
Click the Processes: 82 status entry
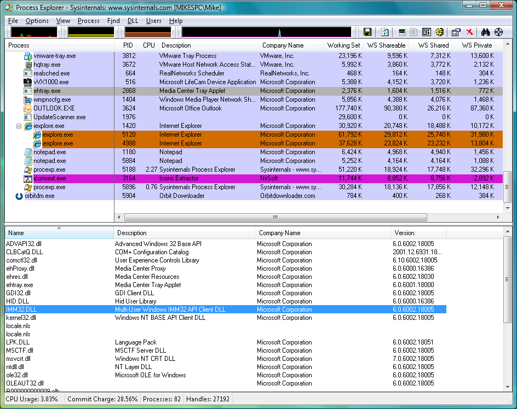[162, 399]
